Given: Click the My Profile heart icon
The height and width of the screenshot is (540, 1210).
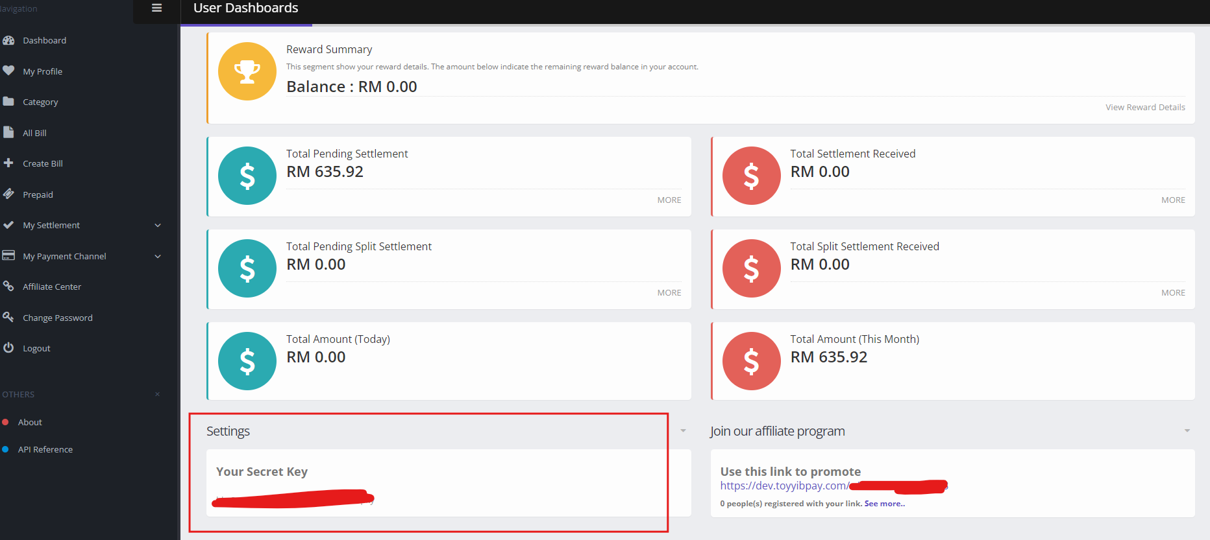Looking at the screenshot, I should (8, 71).
